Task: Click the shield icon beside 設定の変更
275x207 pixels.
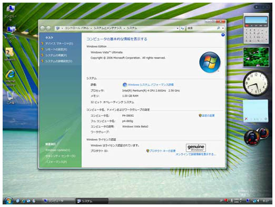Action: [200, 116]
